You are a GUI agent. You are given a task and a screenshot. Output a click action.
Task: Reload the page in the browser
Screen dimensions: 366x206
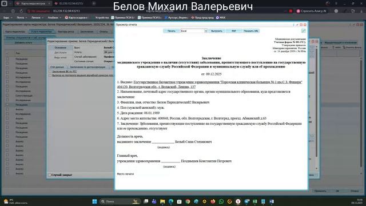(x=21, y=11)
